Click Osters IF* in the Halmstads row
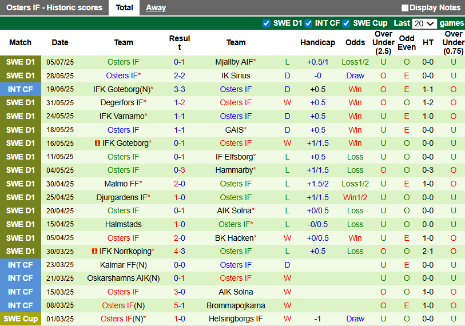This screenshot has width=465, height=326. pos(236,225)
